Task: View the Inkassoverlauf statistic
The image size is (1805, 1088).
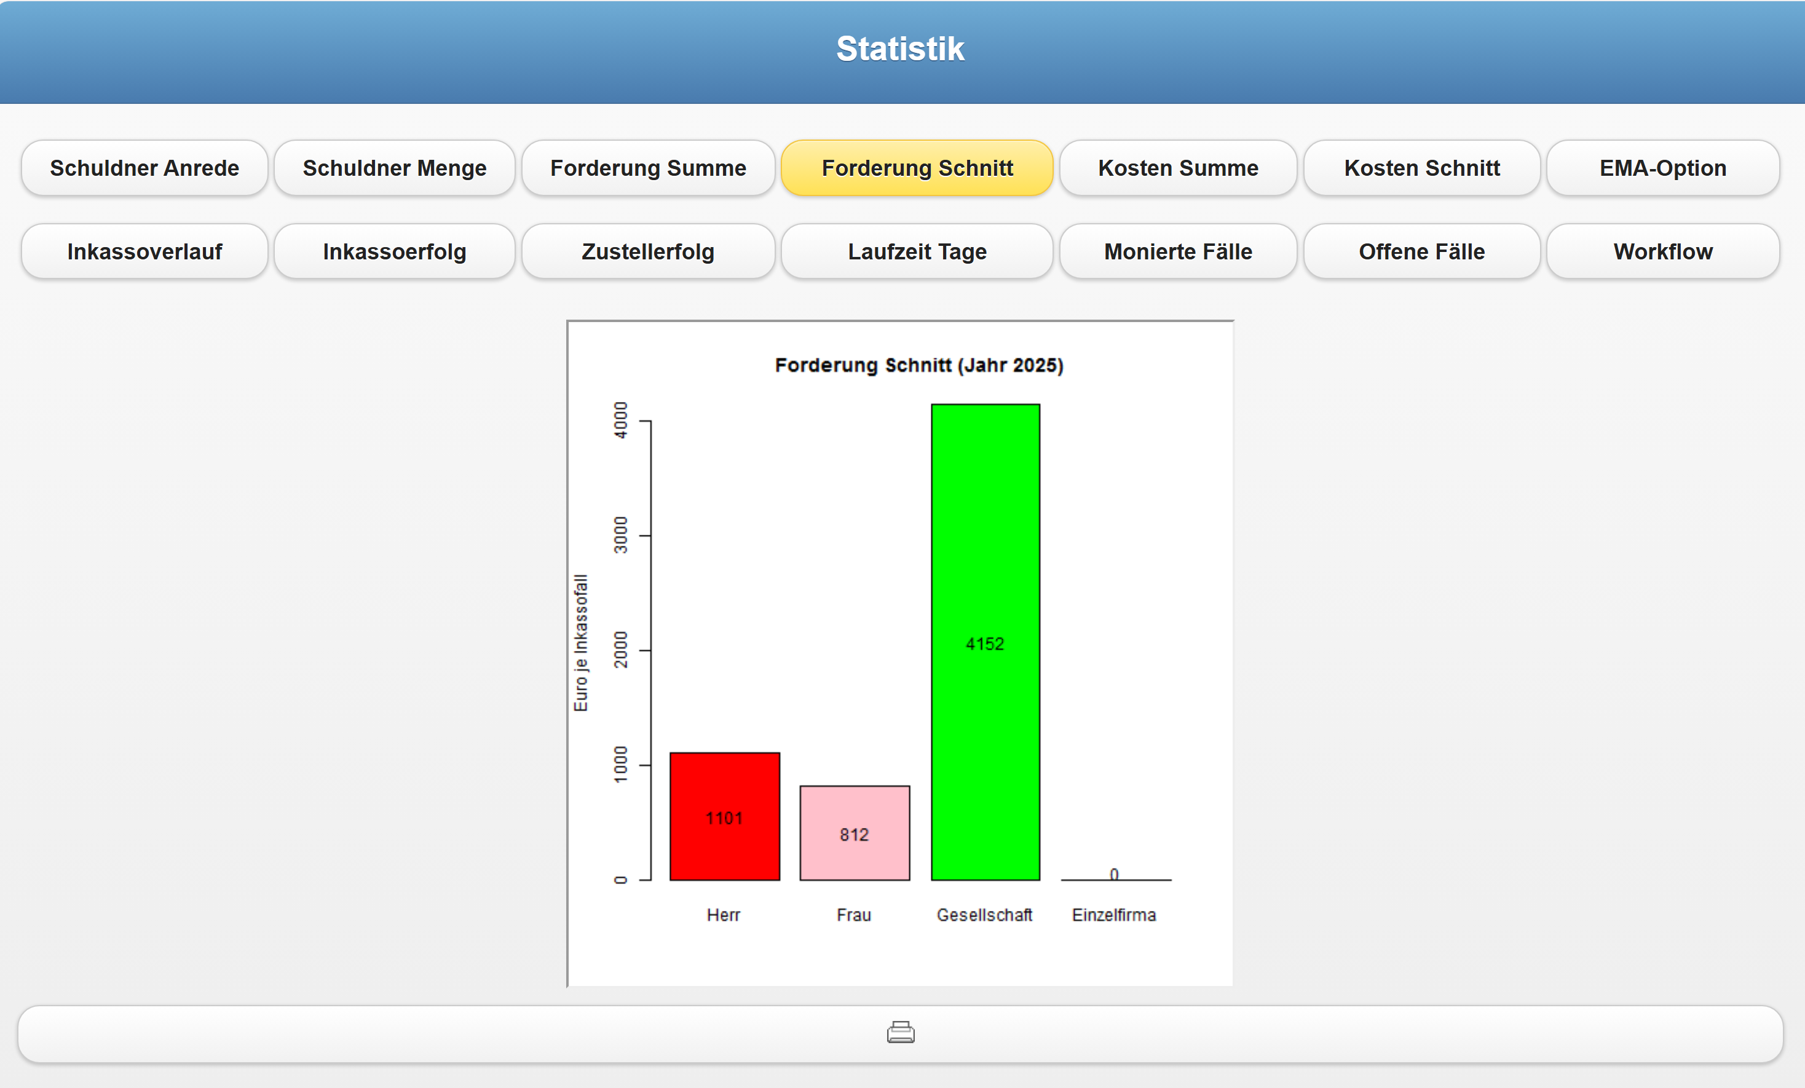Action: click(144, 251)
